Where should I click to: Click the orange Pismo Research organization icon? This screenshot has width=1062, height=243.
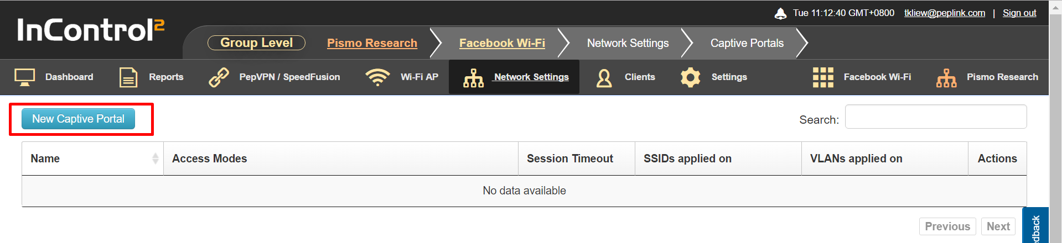click(946, 78)
